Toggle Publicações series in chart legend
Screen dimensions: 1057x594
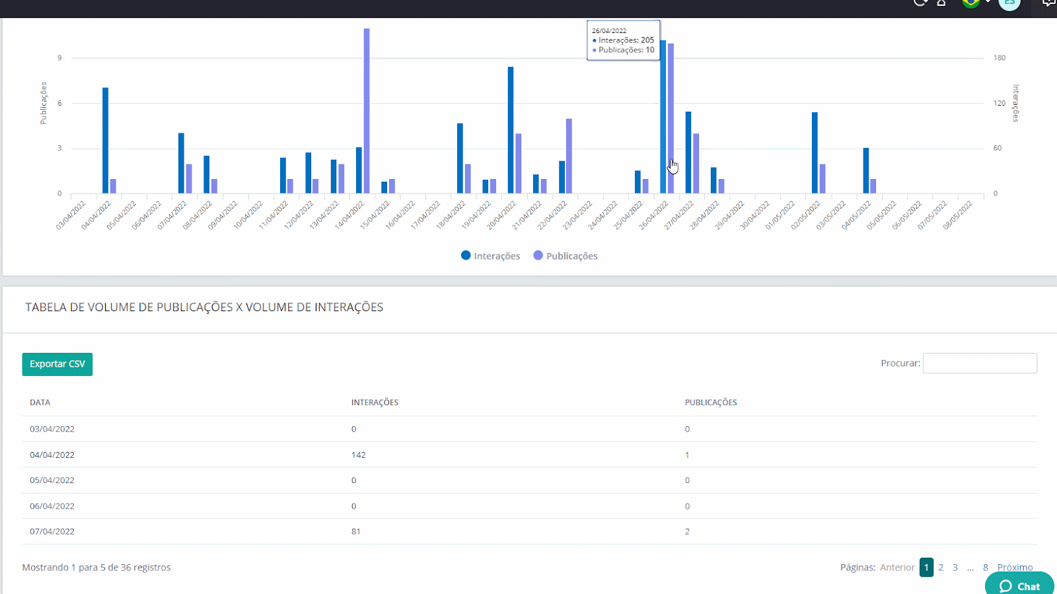tap(565, 256)
